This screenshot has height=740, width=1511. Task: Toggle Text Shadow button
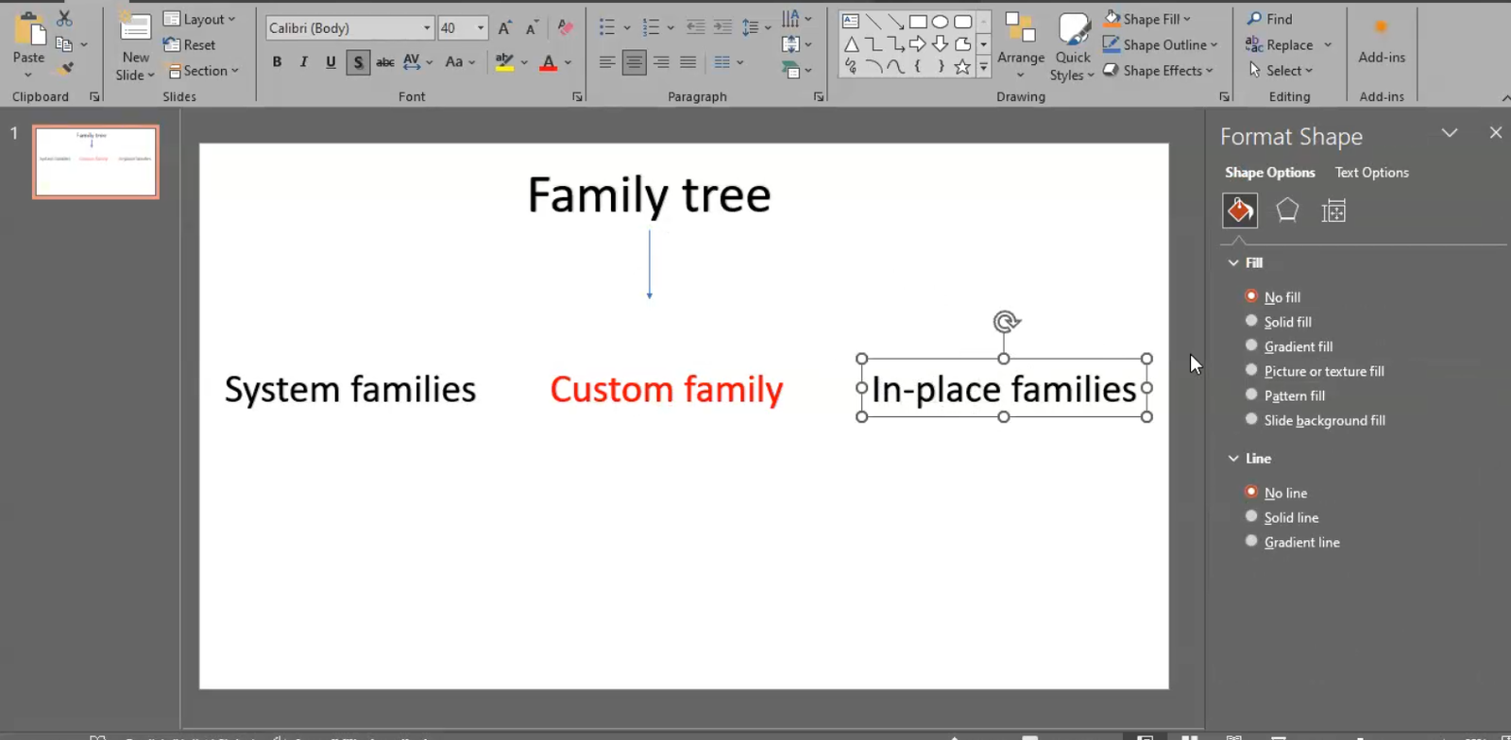[x=358, y=62]
